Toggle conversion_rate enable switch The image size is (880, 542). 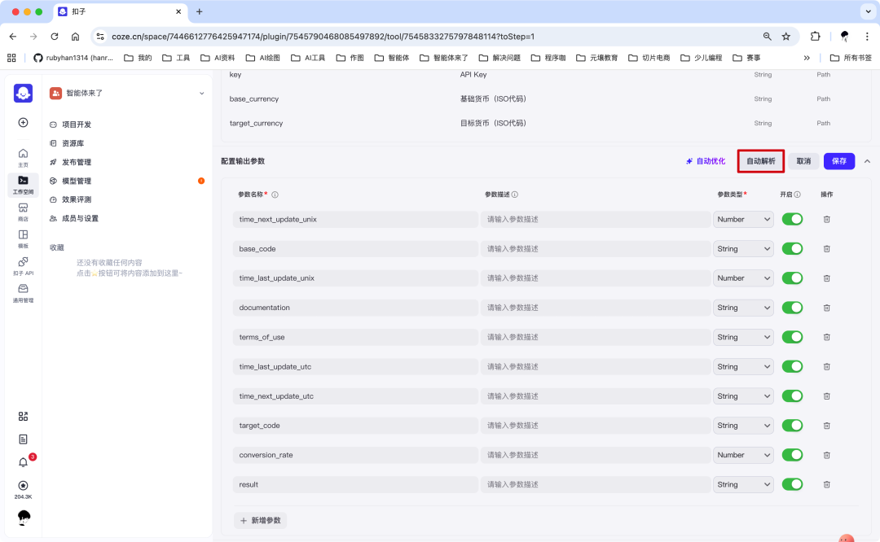click(x=793, y=455)
